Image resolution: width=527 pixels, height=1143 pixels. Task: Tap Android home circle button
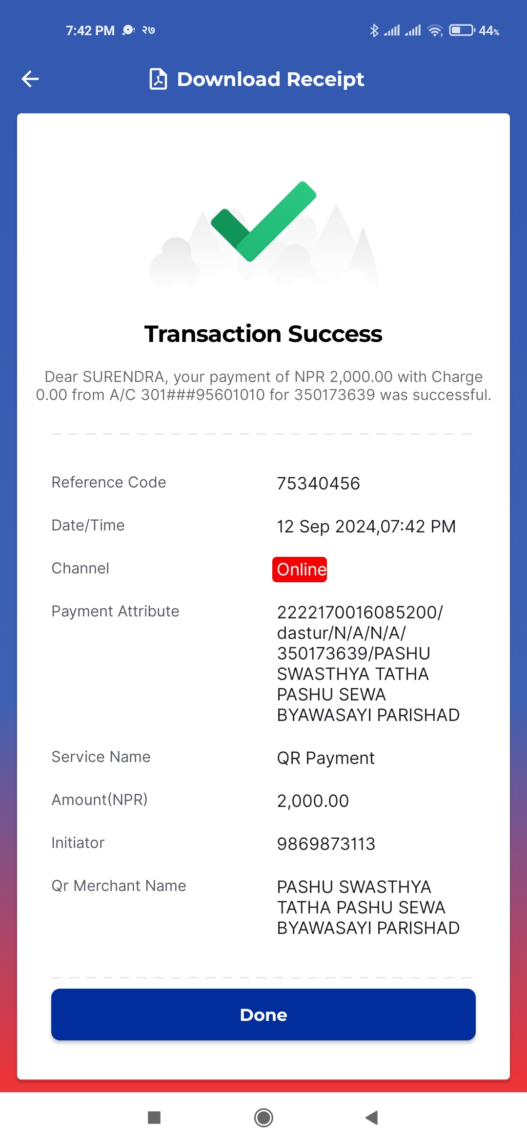click(x=263, y=1118)
